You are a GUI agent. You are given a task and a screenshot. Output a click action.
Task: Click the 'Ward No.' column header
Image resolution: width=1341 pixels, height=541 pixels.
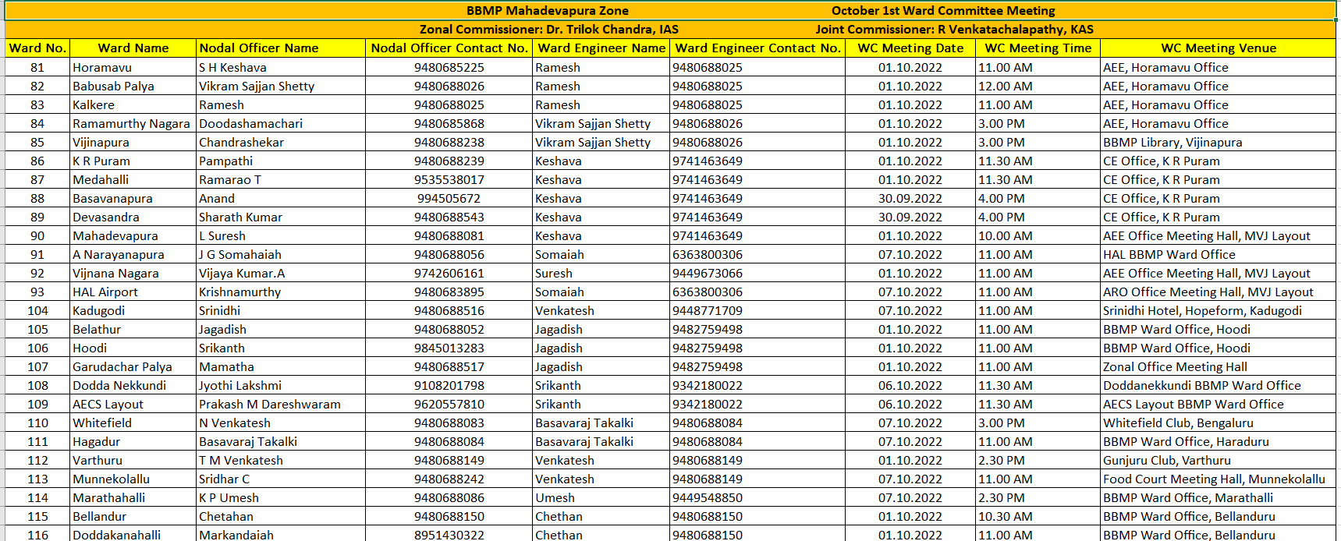click(x=37, y=48)
